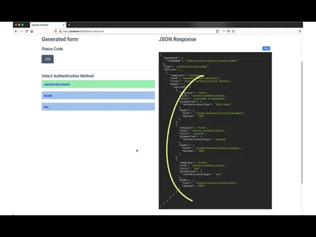The height and width of the screenshot is (237, 316).
Task: Open a new tab with the plus button
Action: point(69,25)
